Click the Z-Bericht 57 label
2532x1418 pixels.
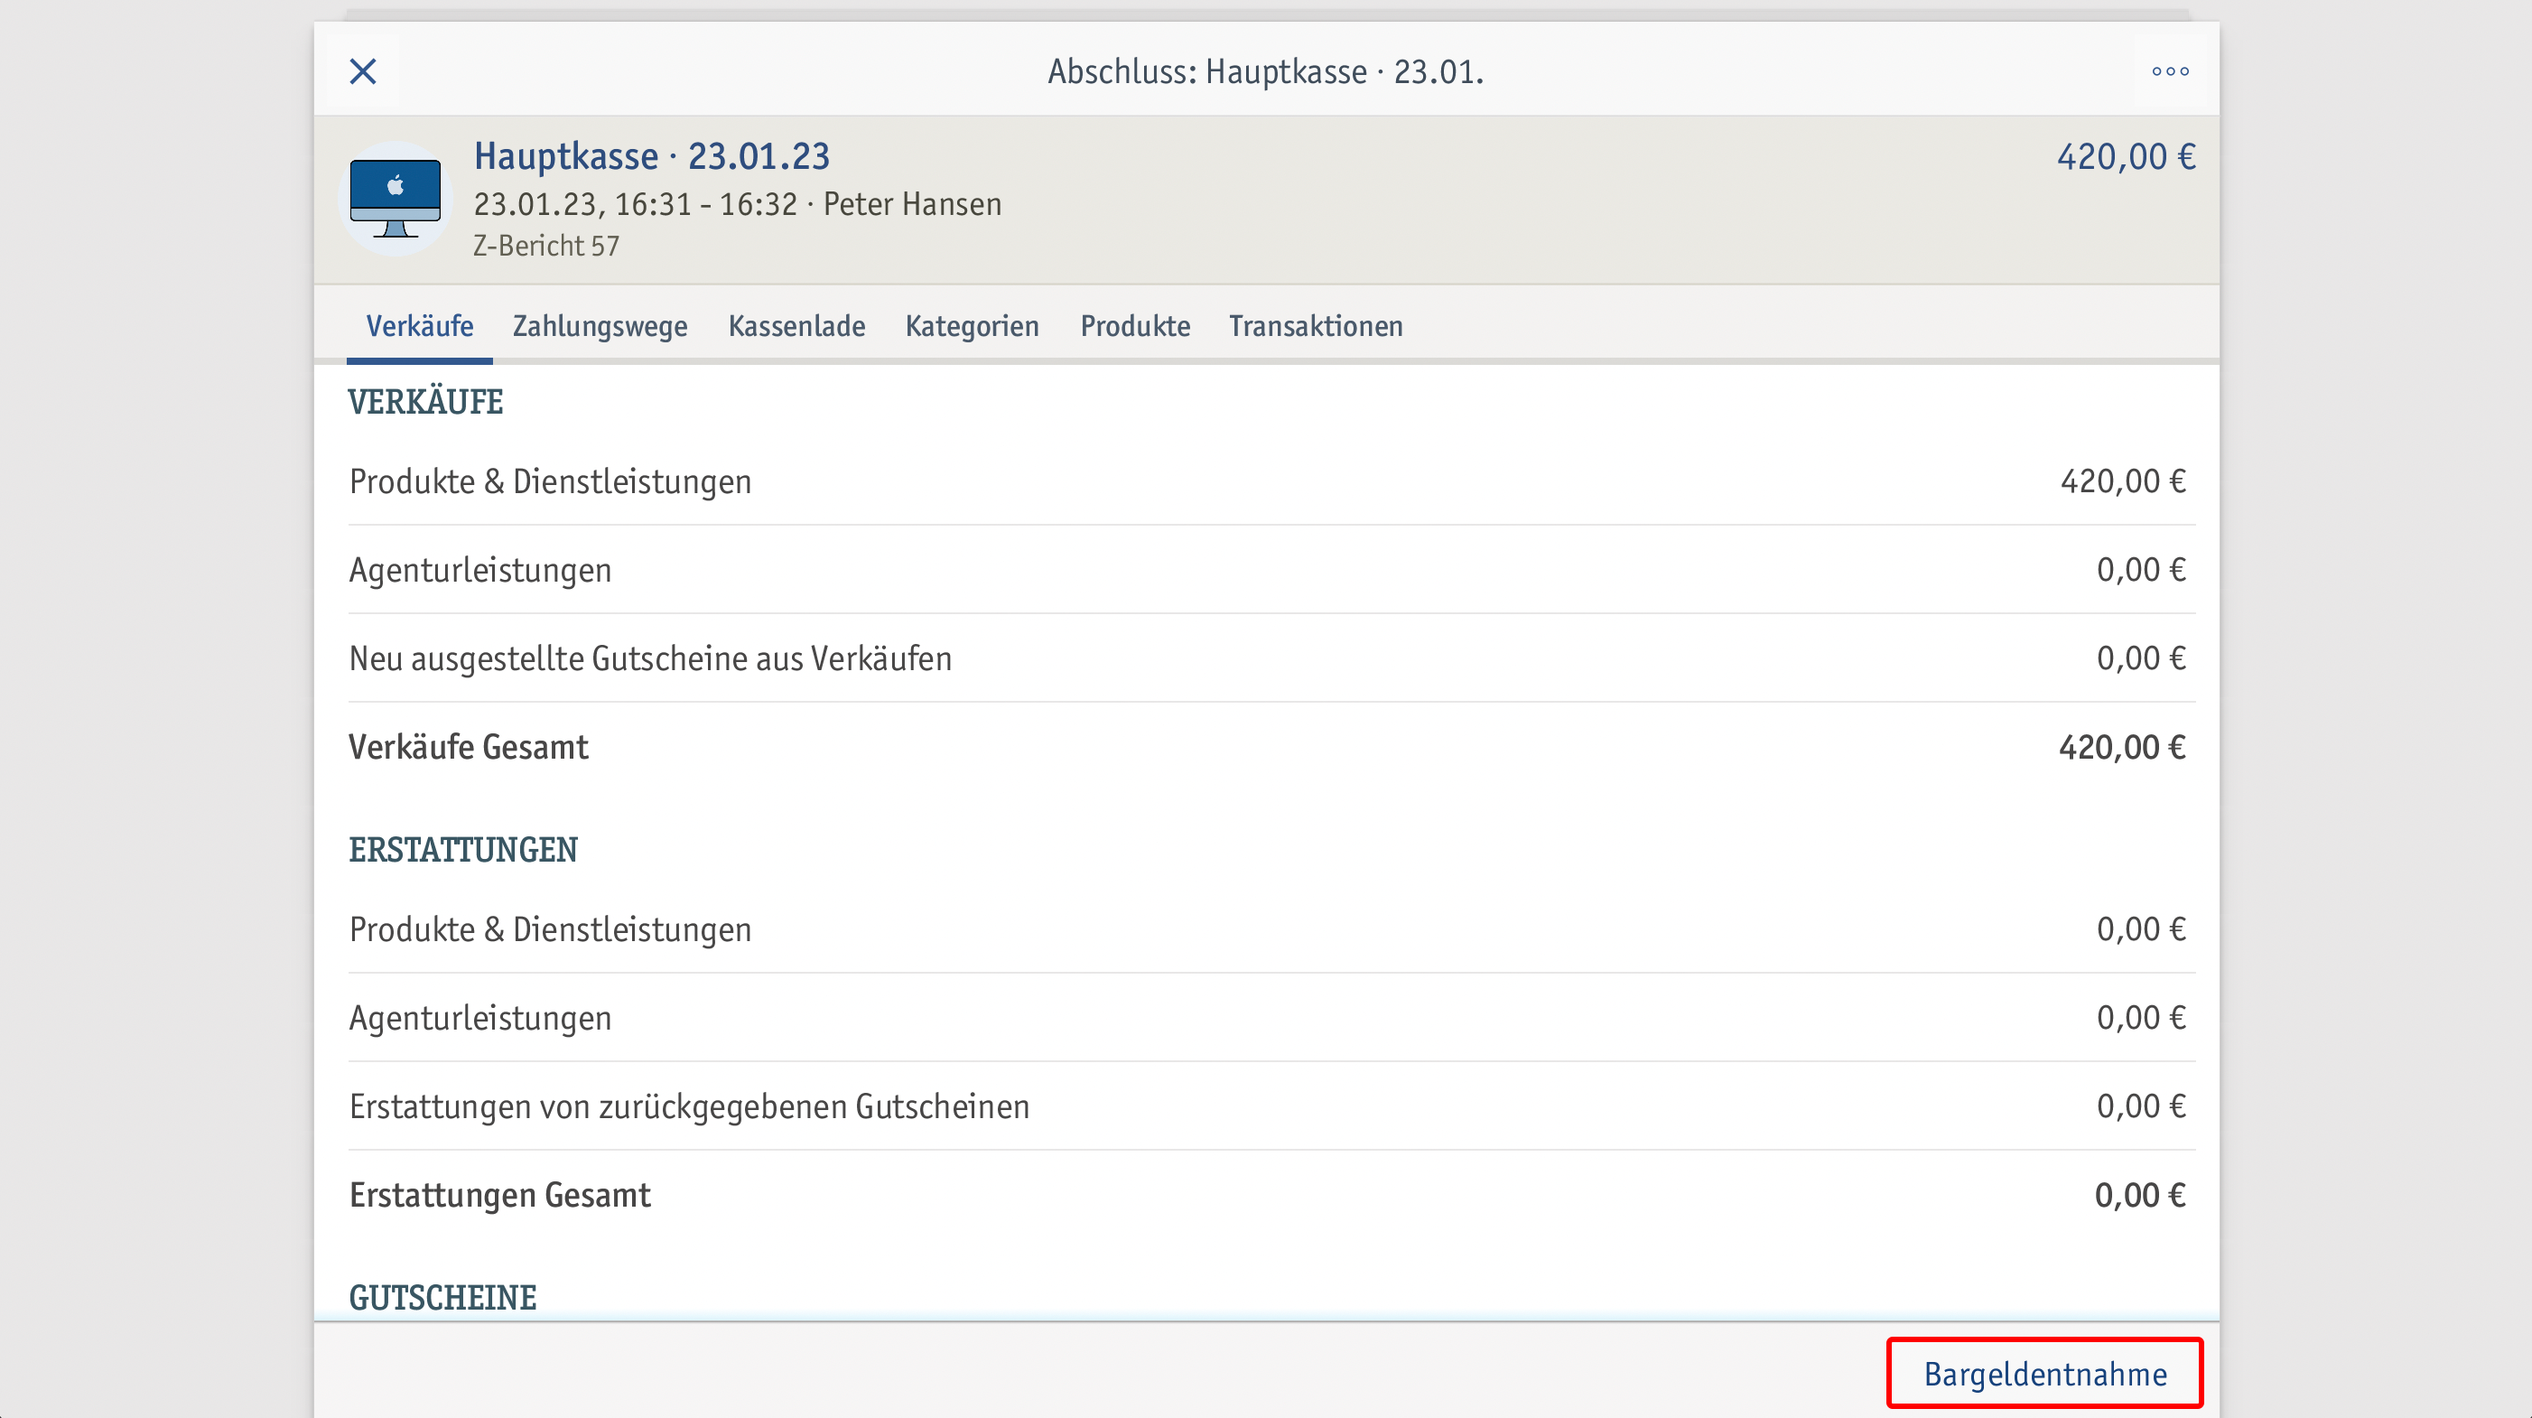click(546, 245)
